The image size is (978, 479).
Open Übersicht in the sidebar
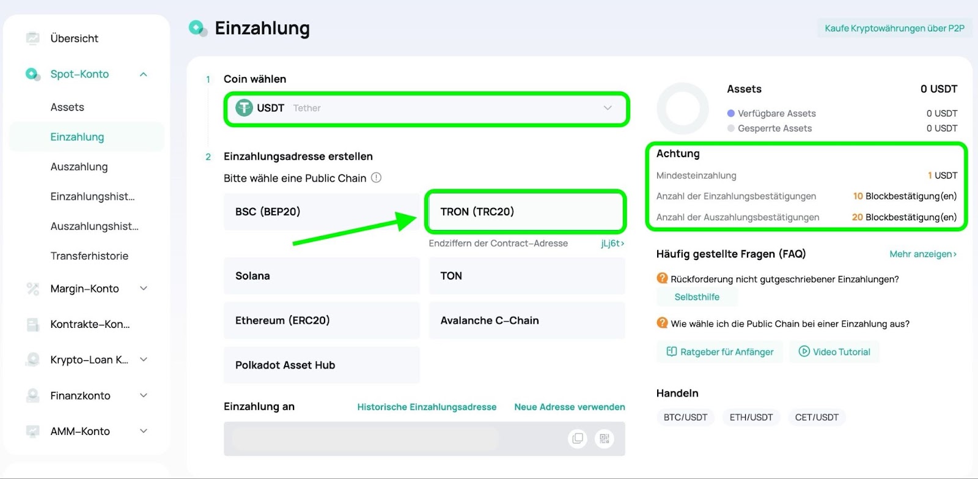[74, 39]
